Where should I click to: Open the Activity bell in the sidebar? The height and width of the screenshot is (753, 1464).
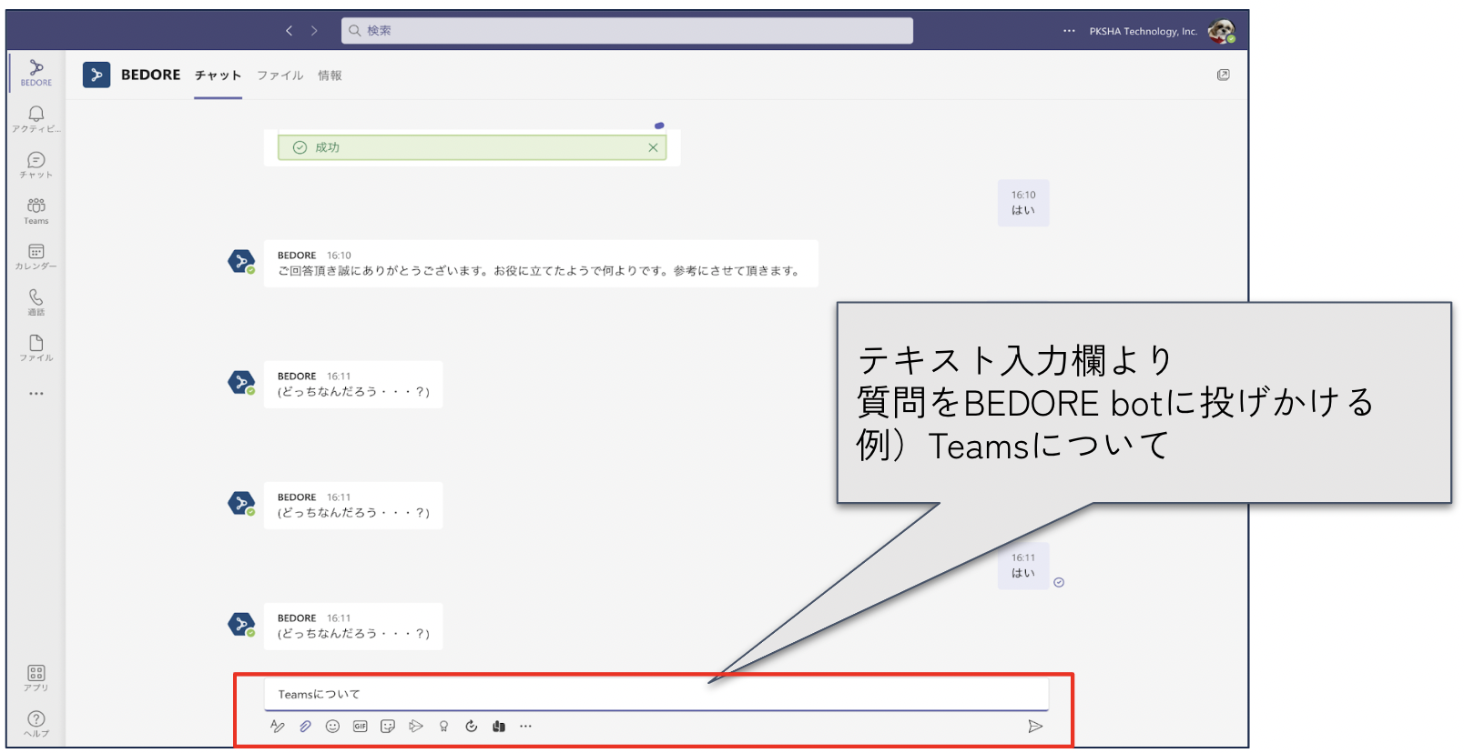coord(36,118)
